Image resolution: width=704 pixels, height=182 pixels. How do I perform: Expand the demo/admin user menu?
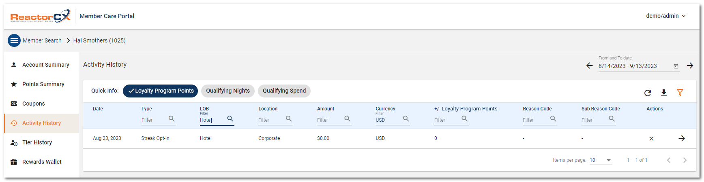(x=666, y=16)
